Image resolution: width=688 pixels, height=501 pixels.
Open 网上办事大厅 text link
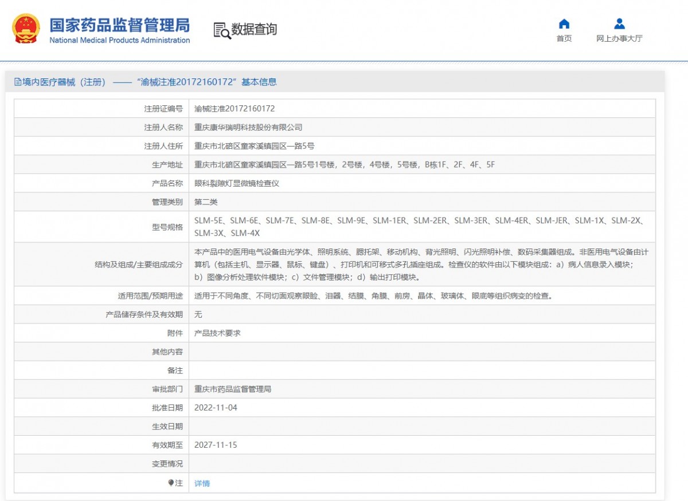619,38
